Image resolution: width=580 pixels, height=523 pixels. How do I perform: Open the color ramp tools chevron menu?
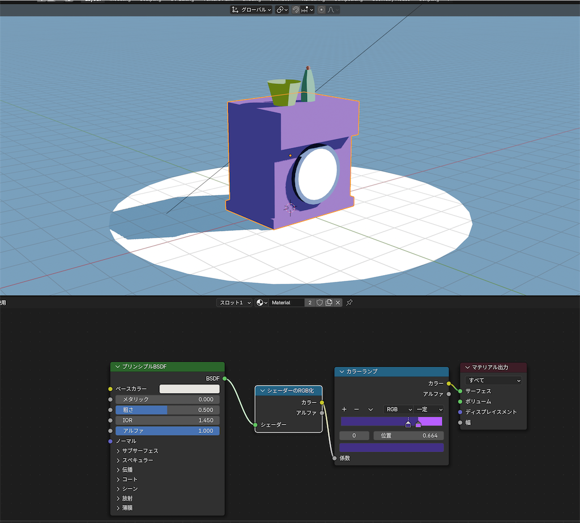click(x=370, y=410)
